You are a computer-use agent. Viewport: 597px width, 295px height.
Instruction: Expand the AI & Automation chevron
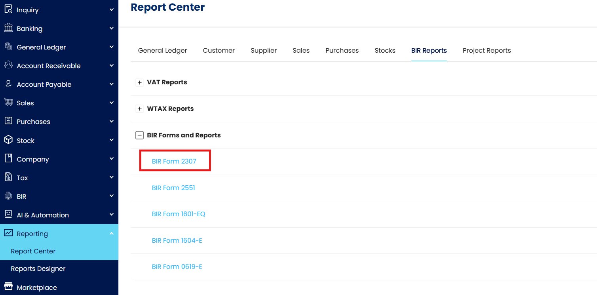coord(112,215)
